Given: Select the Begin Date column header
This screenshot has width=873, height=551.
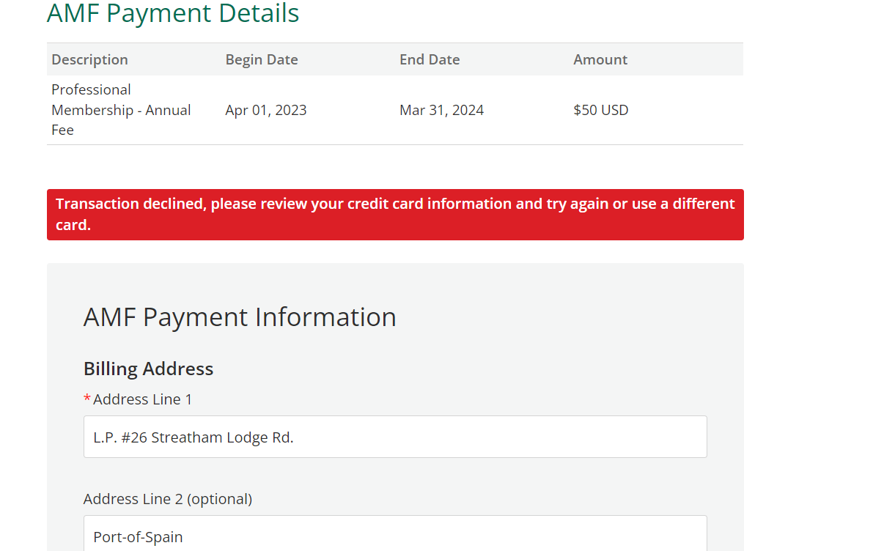Looking at the screenshot, I should point(262,59).
